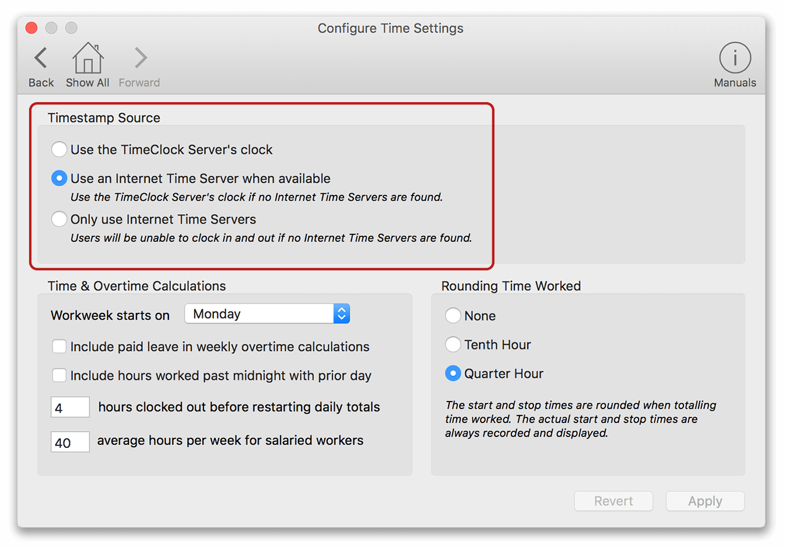
Task: Check hours worked past midnight option
Action: point(59,376)
